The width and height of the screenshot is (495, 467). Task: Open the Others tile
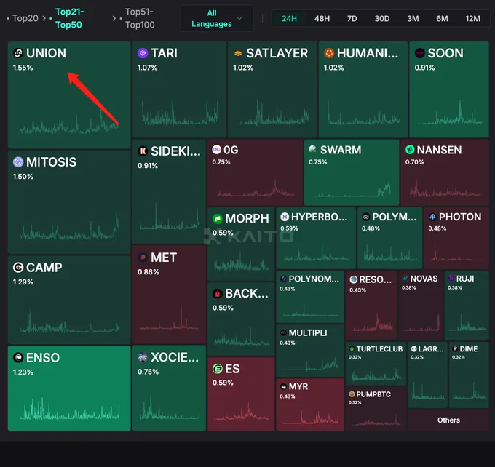[x=448, y=420]
